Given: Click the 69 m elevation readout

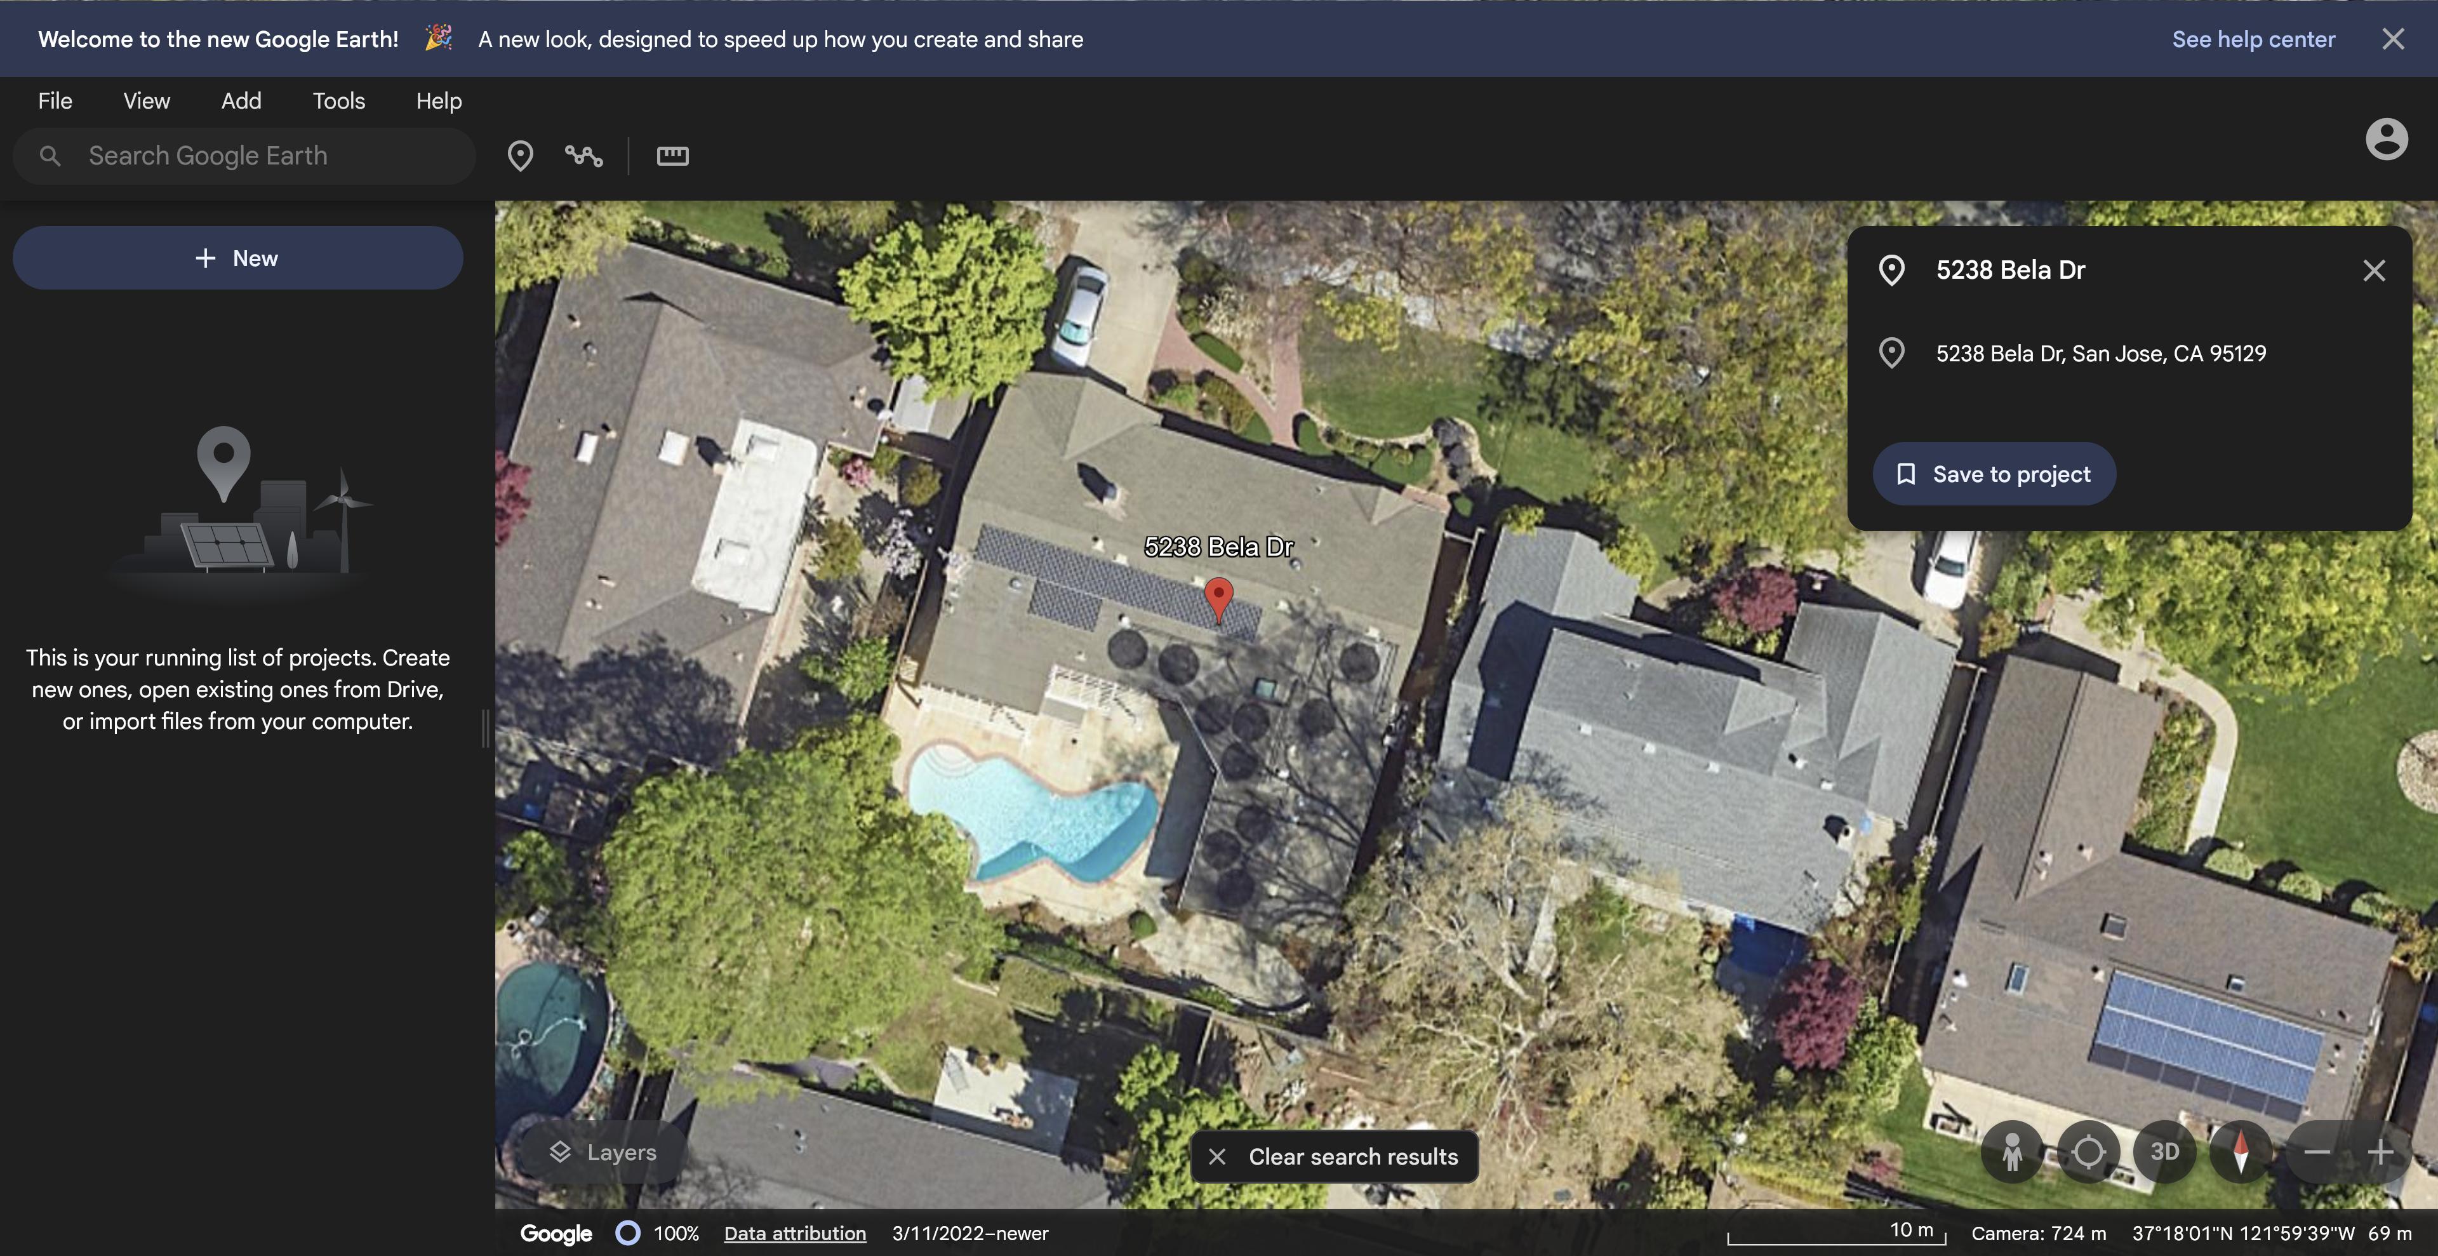Looking at the screenshot, I should click(2390, 1233).
